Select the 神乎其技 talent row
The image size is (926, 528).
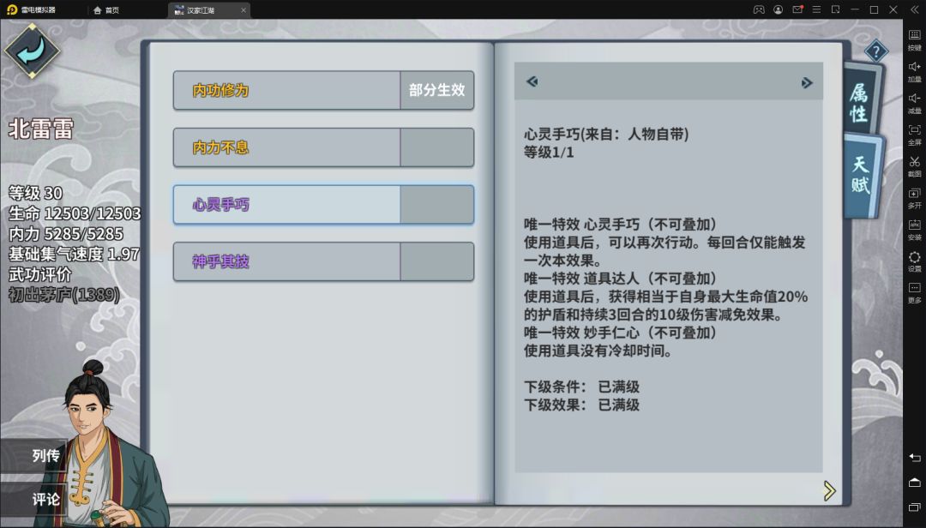[x=323, y=261]
